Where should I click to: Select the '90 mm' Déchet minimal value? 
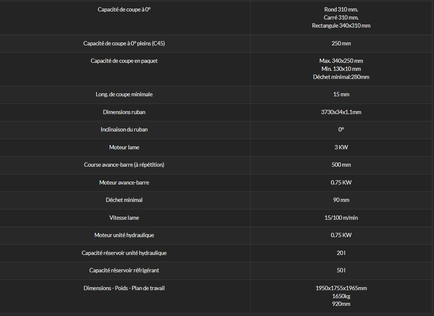point(341,200)
